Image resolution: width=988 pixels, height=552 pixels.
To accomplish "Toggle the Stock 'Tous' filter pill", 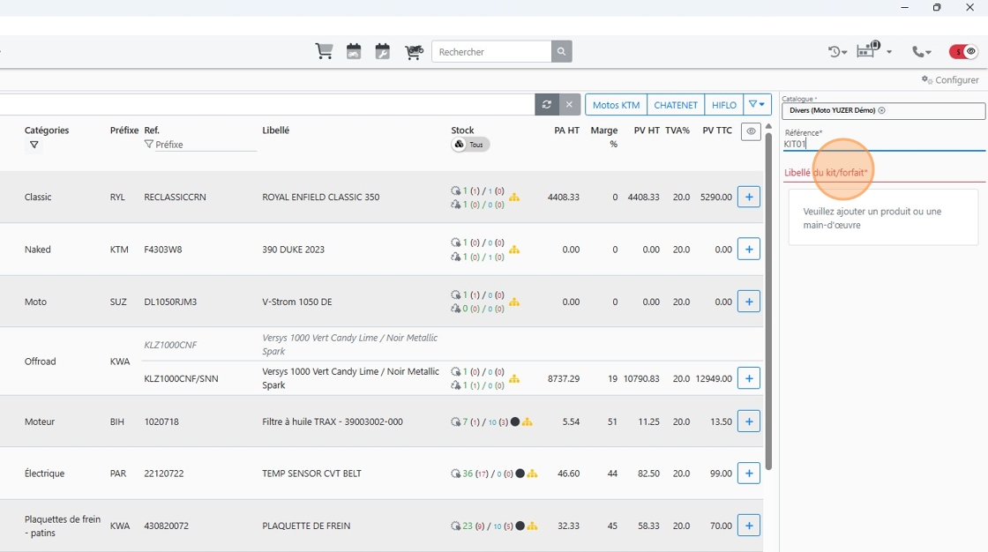I will click(470, 145).
